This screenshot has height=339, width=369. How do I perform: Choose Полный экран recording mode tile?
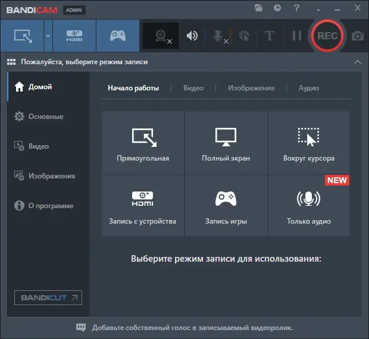(226, 143)
